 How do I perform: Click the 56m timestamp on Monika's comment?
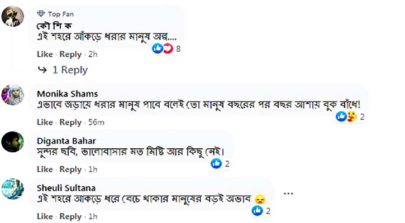coord(97,122)
